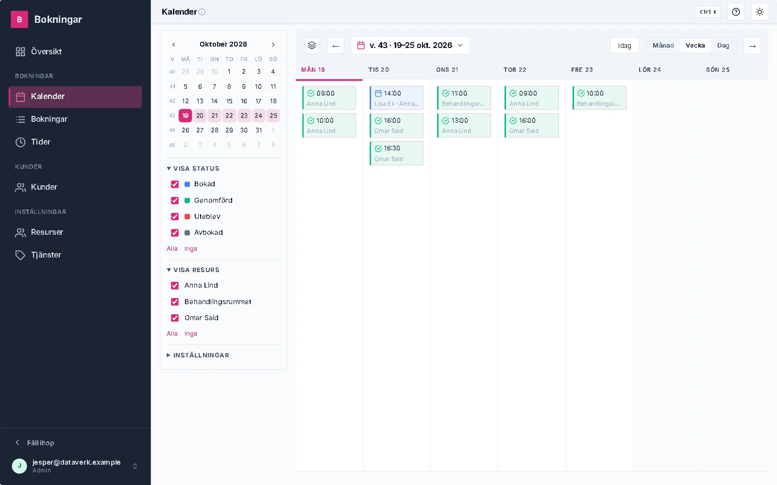777x485 pixels.
Task: Open Resurser settings page
Action: [75, 232]
